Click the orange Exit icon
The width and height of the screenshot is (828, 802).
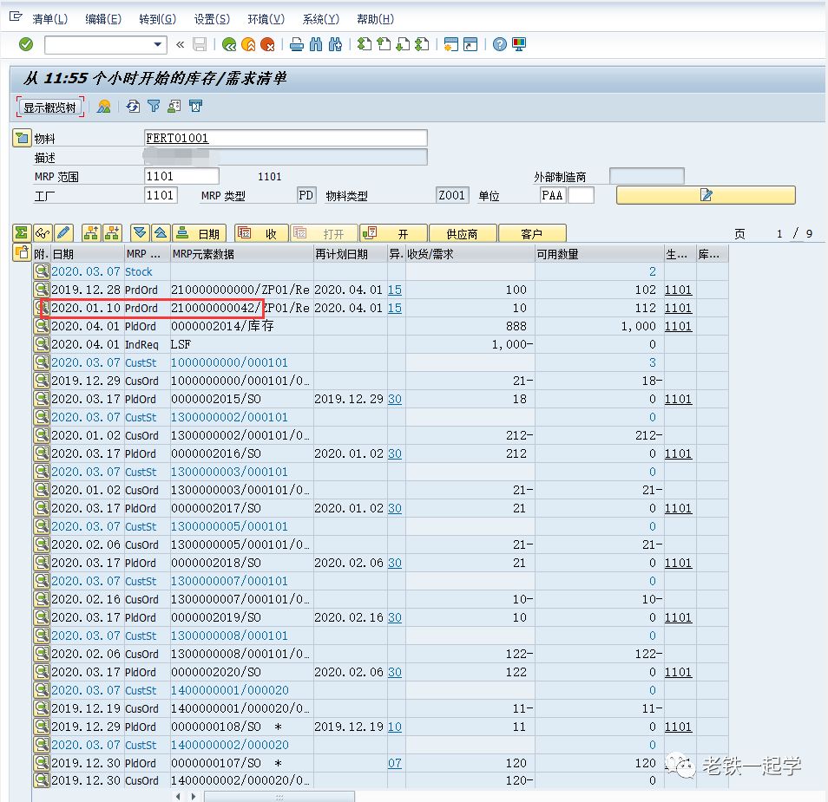(x=248, y=45)
